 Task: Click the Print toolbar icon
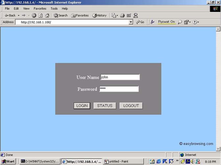coord(122,15)
